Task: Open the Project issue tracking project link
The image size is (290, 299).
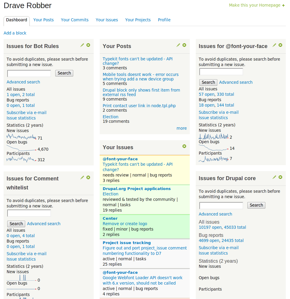Action: coord(127,243)
